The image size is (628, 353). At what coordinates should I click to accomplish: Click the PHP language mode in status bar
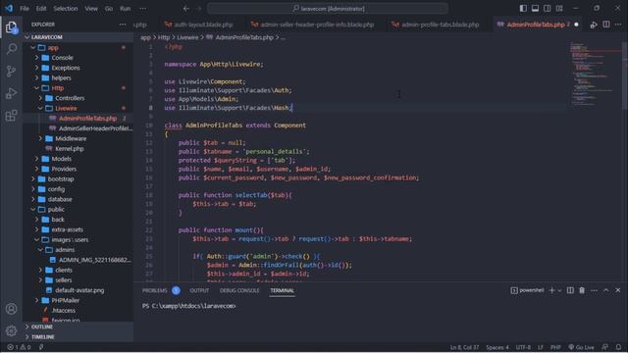[x=555, y=347]
